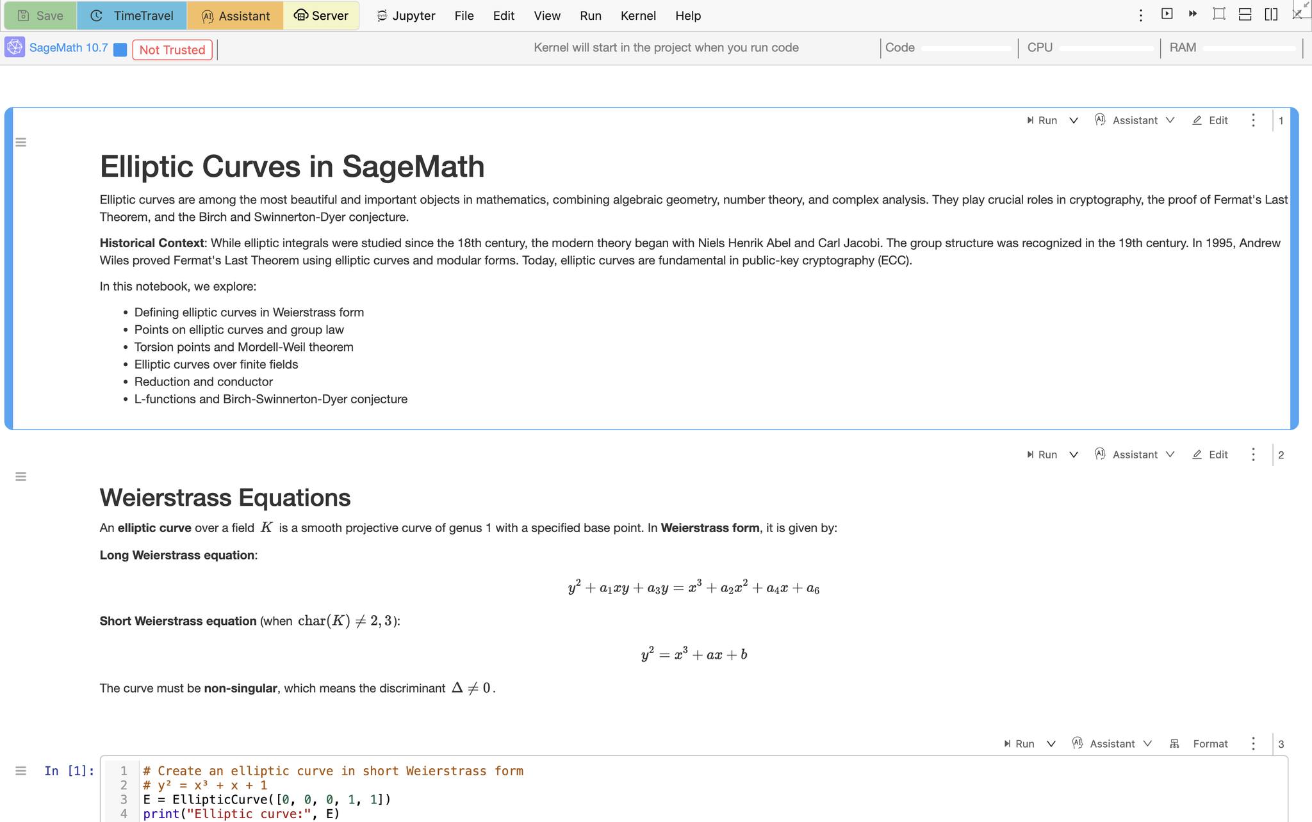Open Assistant dropdown for cell 1
Screen dimensions: 1312x822
click(x=1135, y=120)
